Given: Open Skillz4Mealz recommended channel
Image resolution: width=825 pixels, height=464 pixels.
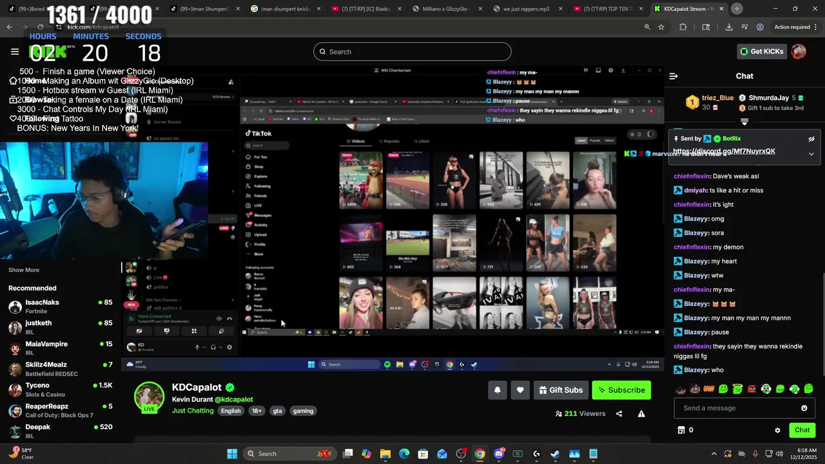Looking at the screenshot, I should 60,369.
